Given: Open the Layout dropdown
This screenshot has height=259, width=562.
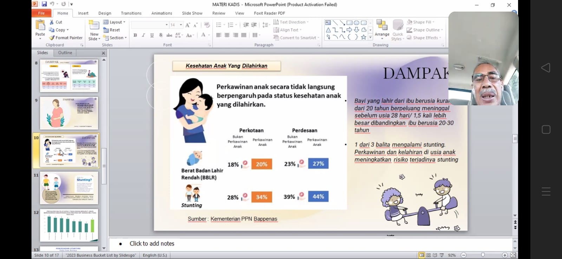Looking at the screenshot, I should click(x=114, y=22).
